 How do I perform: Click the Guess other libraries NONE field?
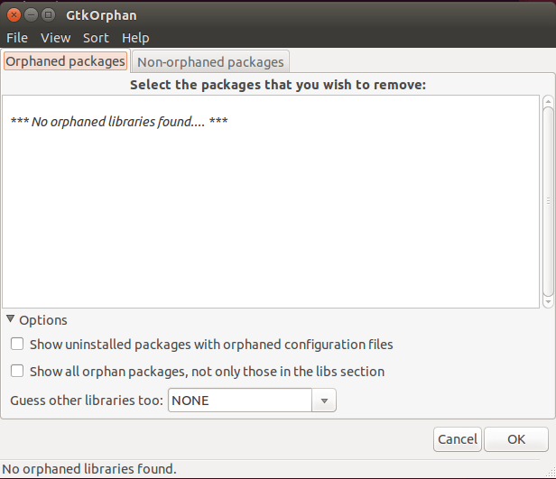(x=239, y=400)
